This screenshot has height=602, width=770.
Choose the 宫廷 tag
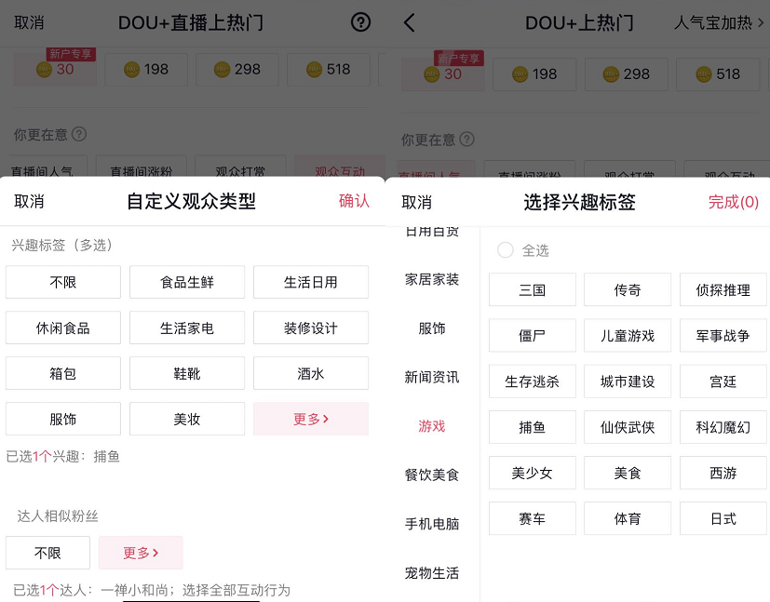[x=723, y=381]
